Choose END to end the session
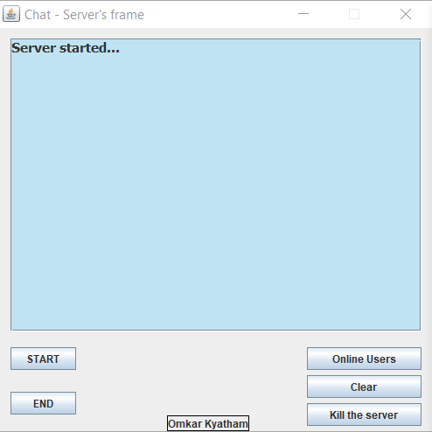 [x=44, y=403]
